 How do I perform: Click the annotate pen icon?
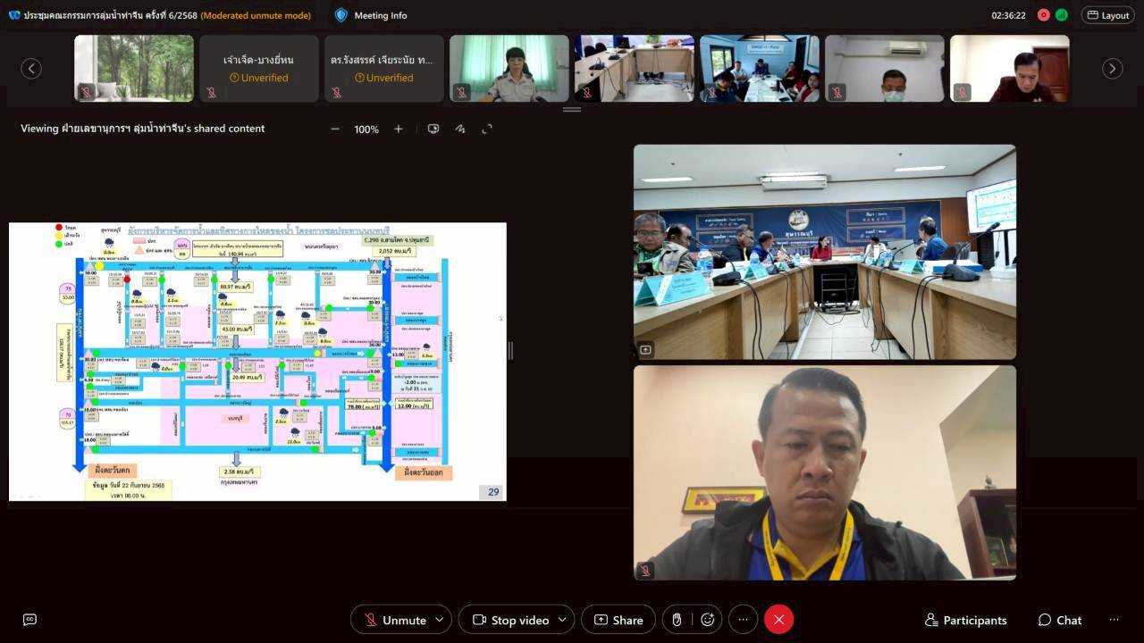coord(460,129)
